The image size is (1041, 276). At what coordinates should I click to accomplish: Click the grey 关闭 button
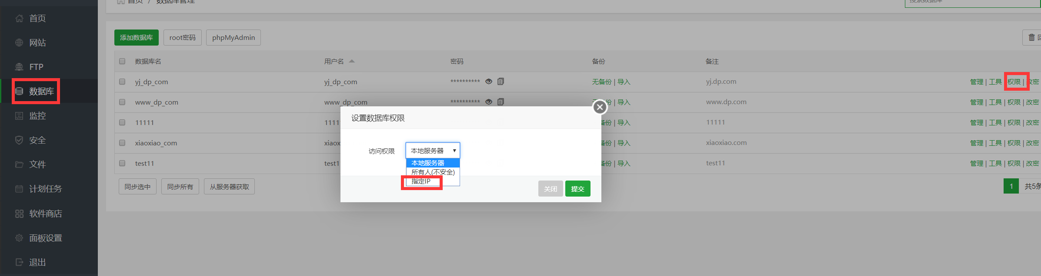[x=551, y=189]
